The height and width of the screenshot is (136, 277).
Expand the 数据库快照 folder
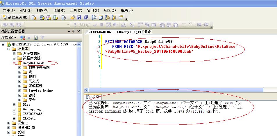pos(14,58)
